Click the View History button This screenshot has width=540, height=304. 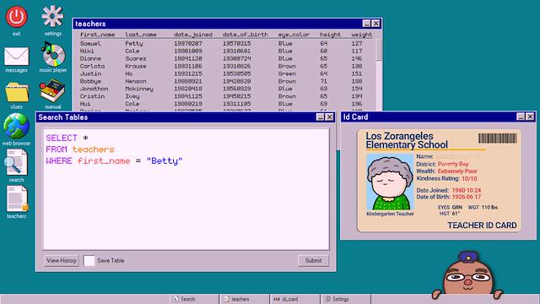(62, 261)
